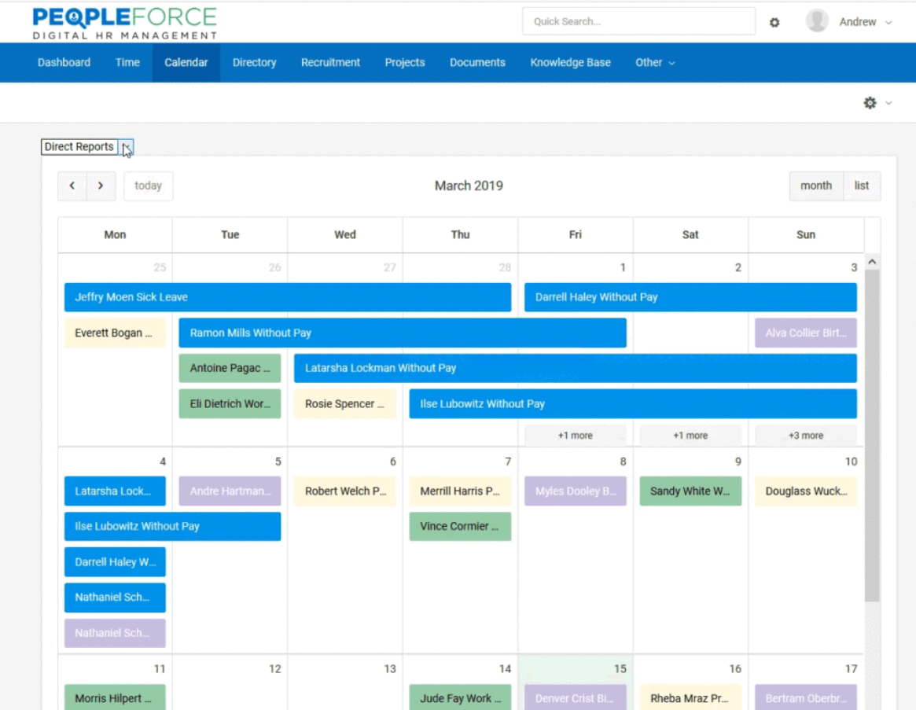Open Darrell Haley Without Pay event in the March 1 week
Screen dimensions: 916x710
click(690, 297)
